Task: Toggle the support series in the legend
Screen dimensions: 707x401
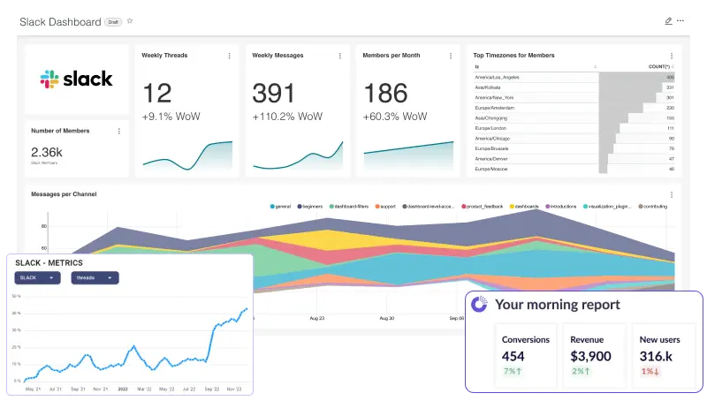Action: coord(385,207)
